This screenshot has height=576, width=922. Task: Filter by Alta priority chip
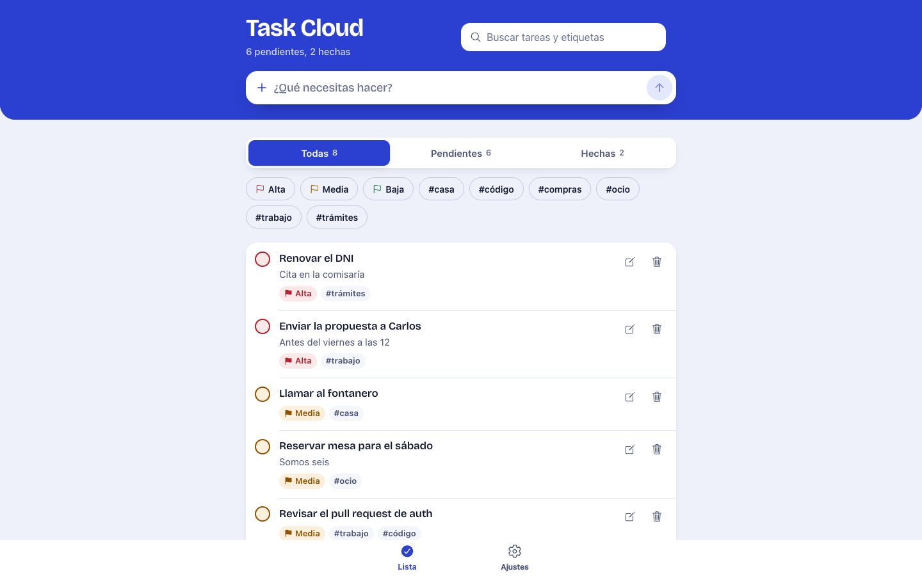click(270, 189)
